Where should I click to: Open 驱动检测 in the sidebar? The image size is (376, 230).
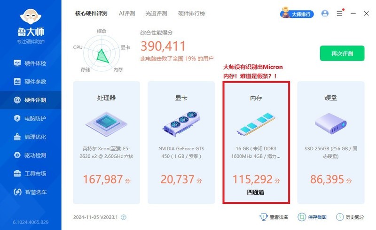pyautogui.click(x=31, y=155)
